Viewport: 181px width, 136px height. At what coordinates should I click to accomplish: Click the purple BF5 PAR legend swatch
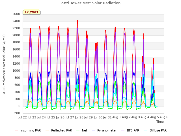pos(123,131)
